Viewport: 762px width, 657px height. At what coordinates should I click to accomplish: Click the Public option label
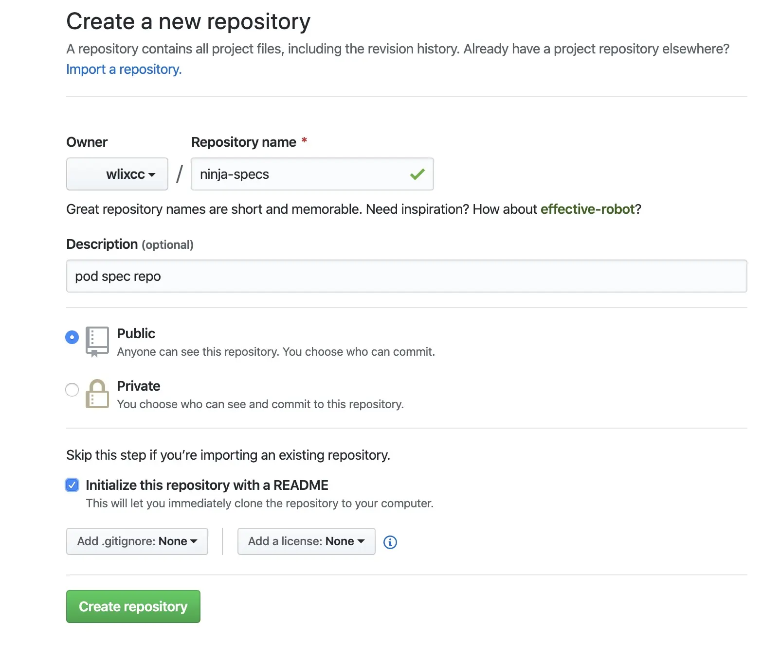[x=136, y=334]
